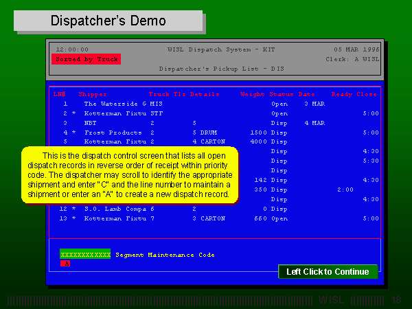Click the LN# column header
The height and width of the screenshot is (309, 412).
pos(59,94)
